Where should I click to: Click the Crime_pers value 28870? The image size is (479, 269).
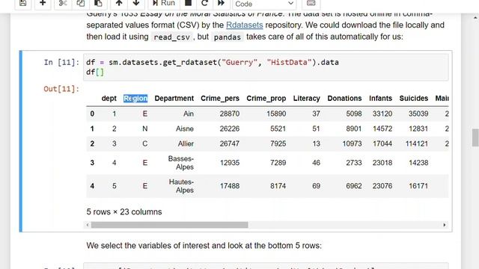click(x=230, y=114)
